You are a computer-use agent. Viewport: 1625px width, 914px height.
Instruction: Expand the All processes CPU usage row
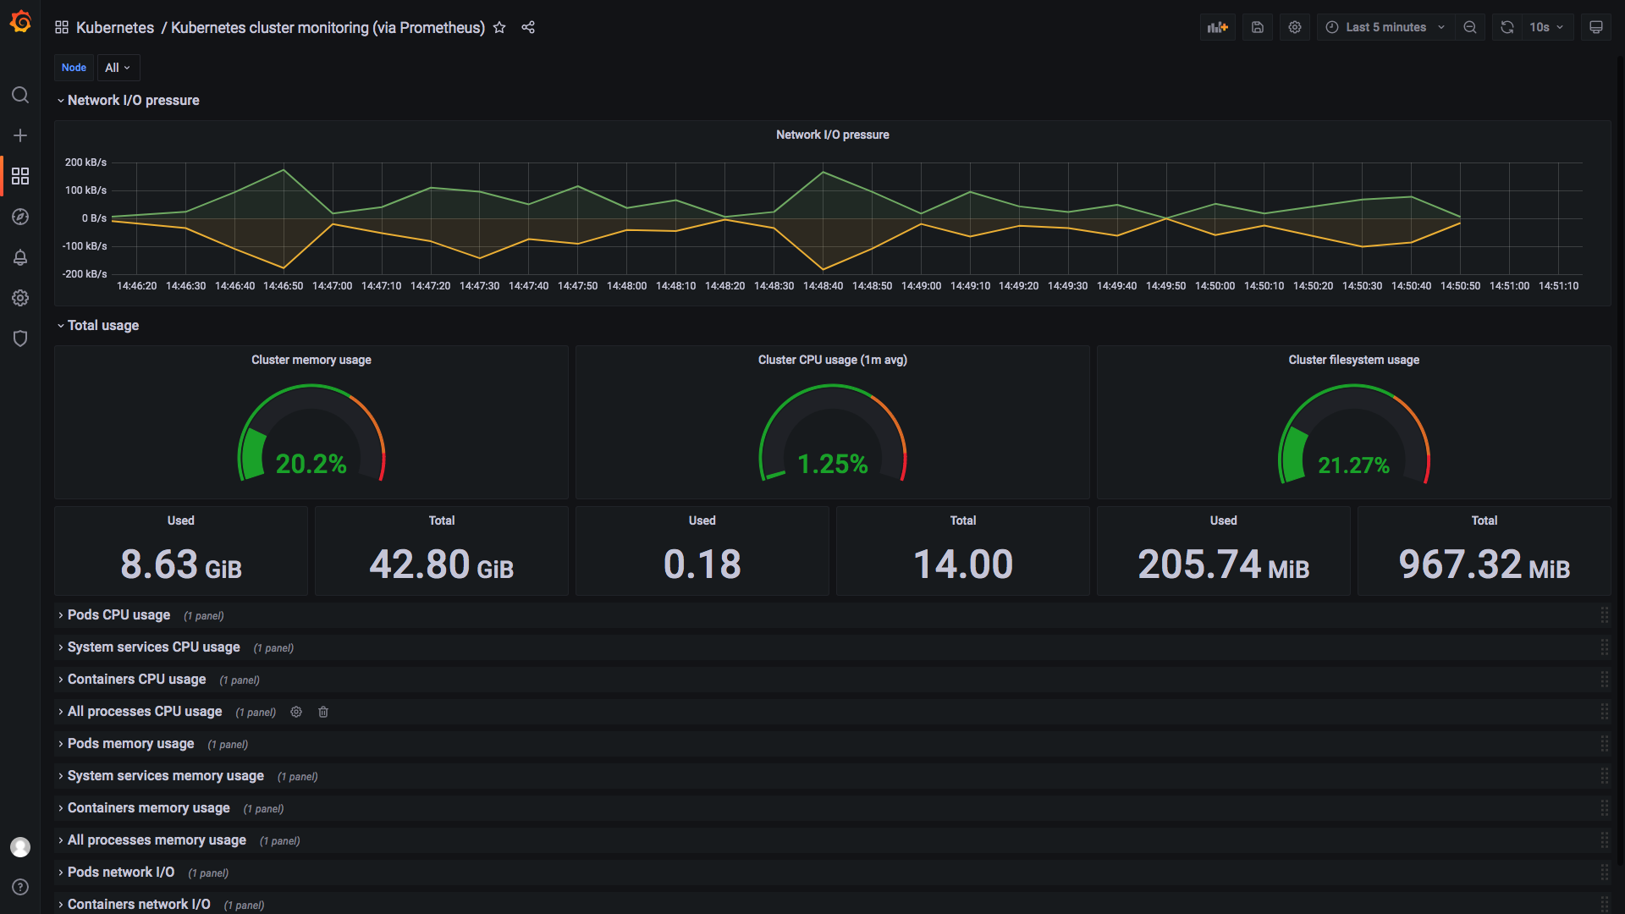pyautogui.click(x=140, y=712)
